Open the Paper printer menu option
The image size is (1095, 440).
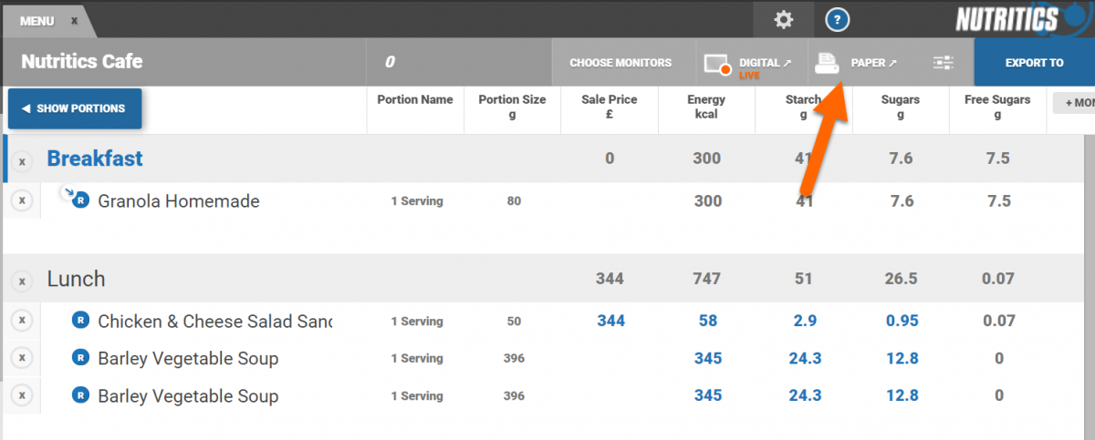(856, 63)
